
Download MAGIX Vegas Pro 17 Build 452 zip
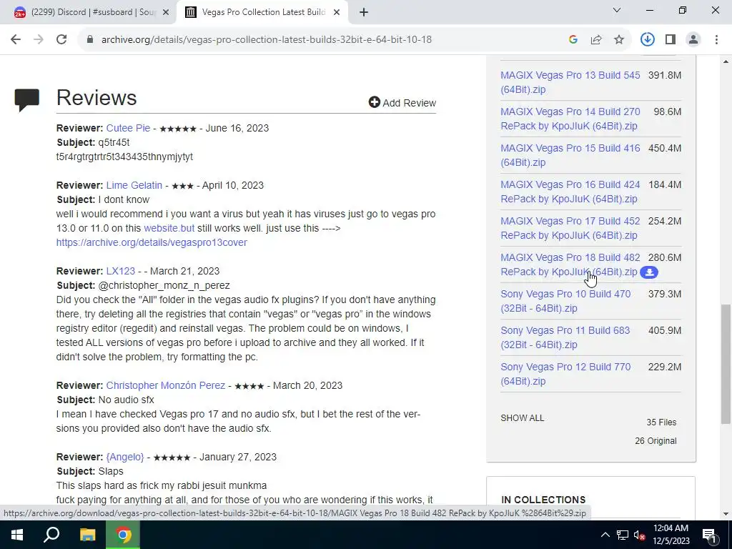tap(570, 228)
